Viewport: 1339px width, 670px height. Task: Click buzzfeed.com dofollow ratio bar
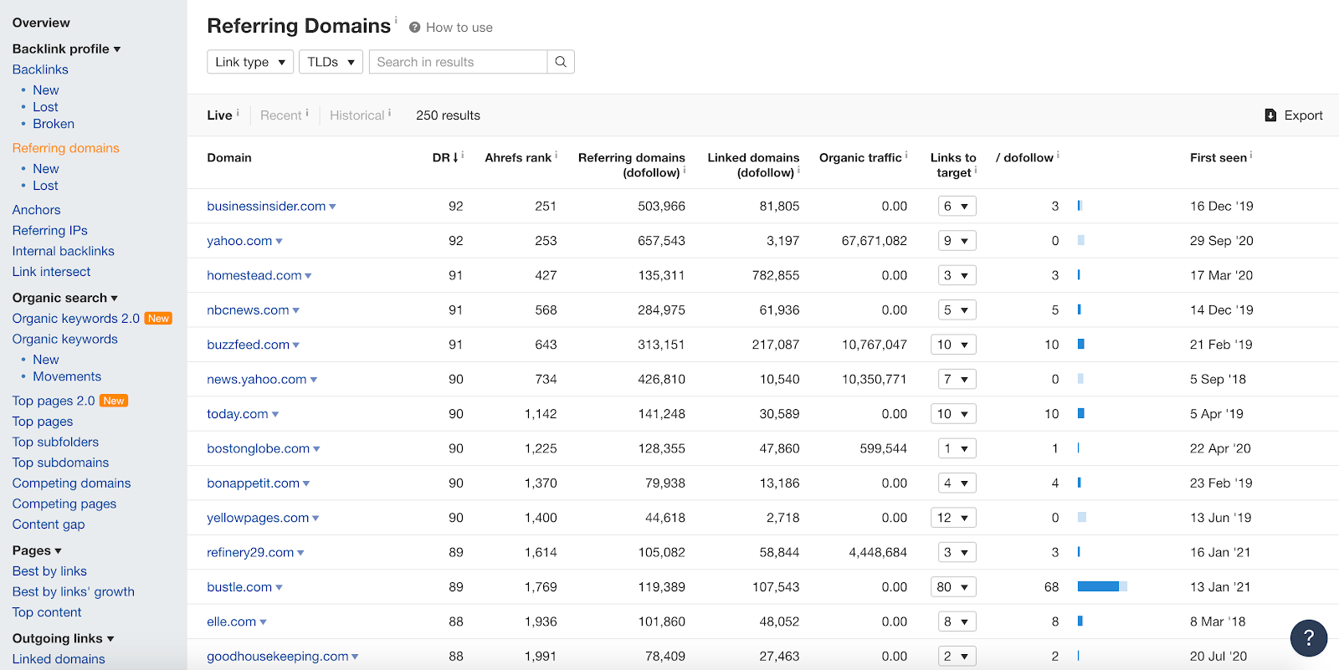(1081, 344)
